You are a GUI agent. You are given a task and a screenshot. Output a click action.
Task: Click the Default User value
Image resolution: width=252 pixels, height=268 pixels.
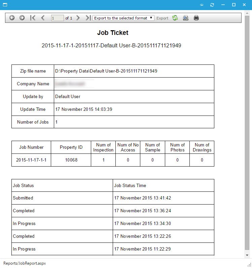click(68, 96)
